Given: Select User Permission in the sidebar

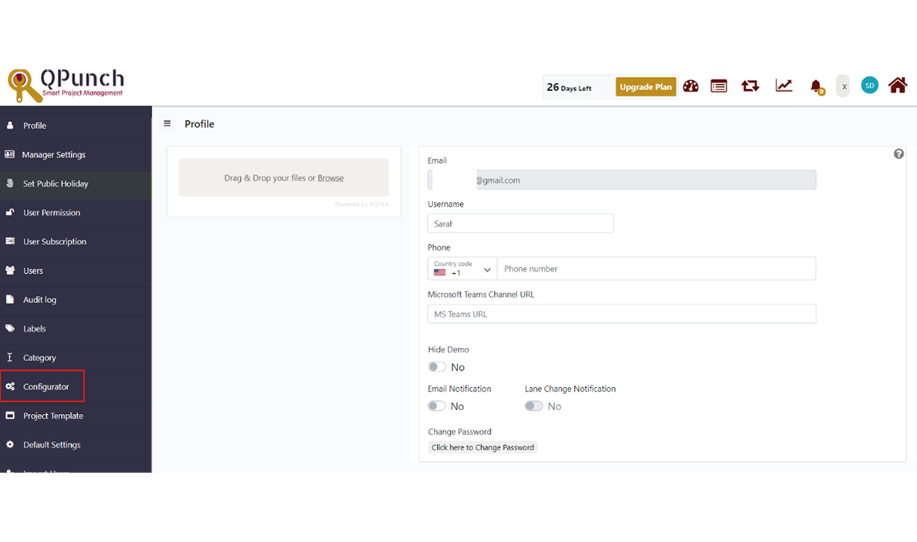Looking at the screenshot, I should pos(51,213).
